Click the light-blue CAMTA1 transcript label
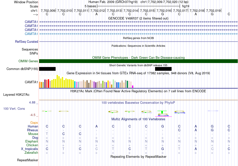The width and height of the screenshot is (238, 166). pos(31,34)
